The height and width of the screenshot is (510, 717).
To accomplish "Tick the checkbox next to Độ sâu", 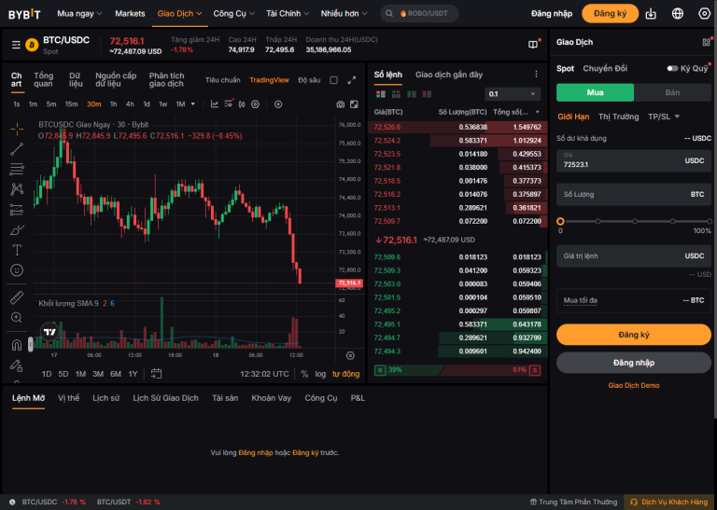I will [334, 80].
